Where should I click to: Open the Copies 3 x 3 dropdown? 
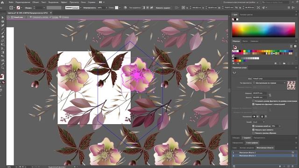point(258,122)
